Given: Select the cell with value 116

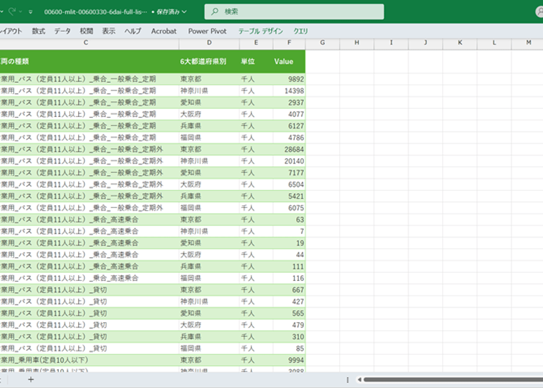Looking at the screenshot, I should (289, 278).
